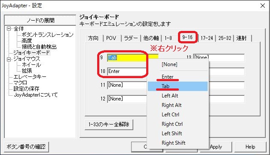Screen dimensions: 270x155
Task: Open 設定の保存 in the tree
Action: (26, 89)
